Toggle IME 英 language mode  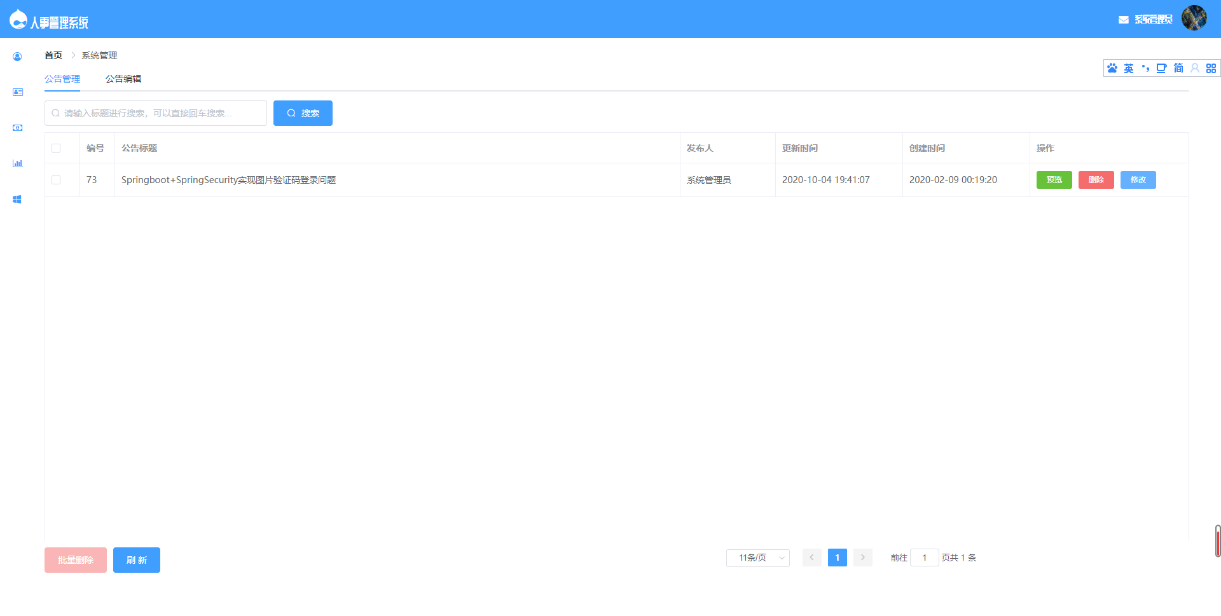1128,68
